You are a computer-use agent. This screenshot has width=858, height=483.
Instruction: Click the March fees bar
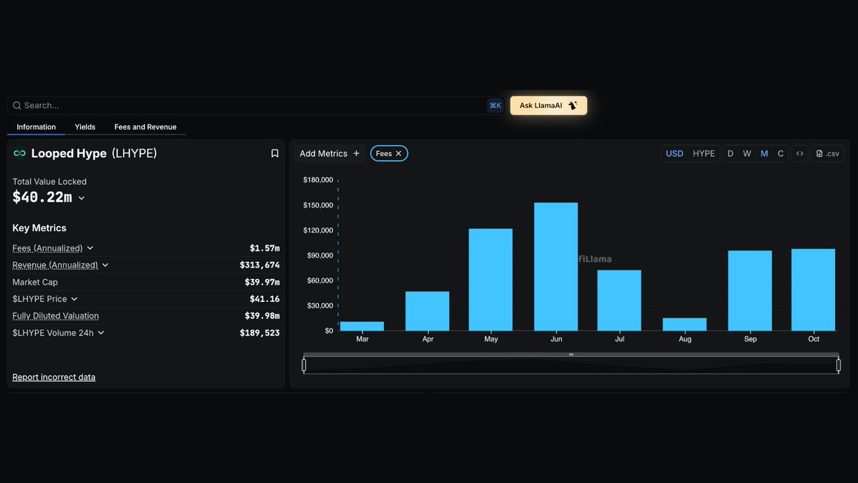362,326
